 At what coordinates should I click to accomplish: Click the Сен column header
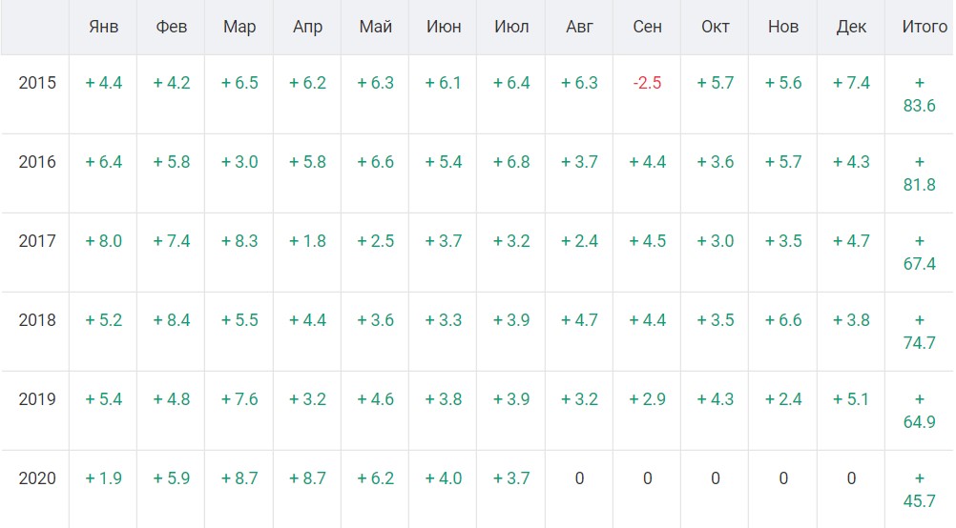click(647, 27)
